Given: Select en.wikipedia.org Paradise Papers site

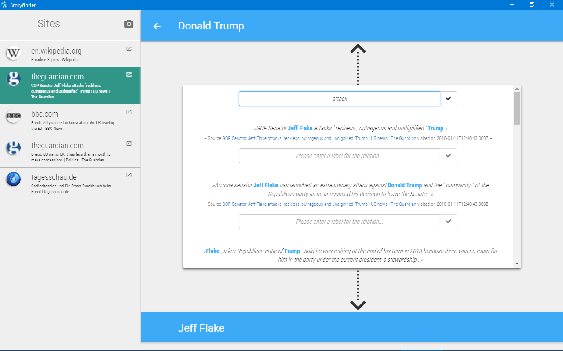Looking at the screenshot, I should 70,54.
